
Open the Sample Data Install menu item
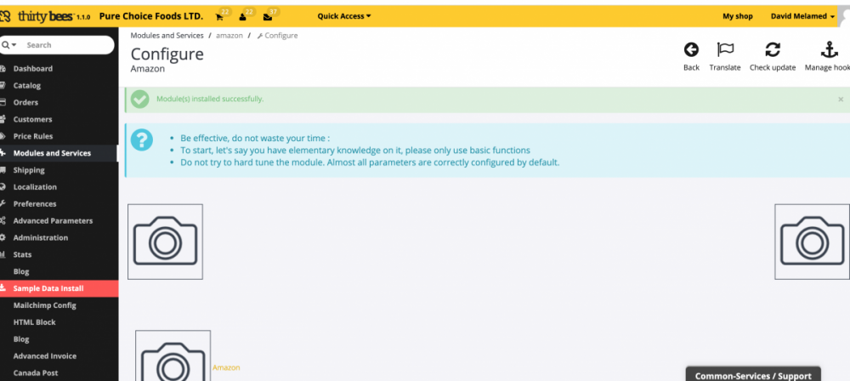coord(48,288)
